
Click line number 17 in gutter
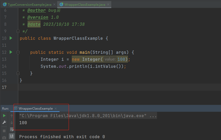pyautogui.click(x=4, y=87)
